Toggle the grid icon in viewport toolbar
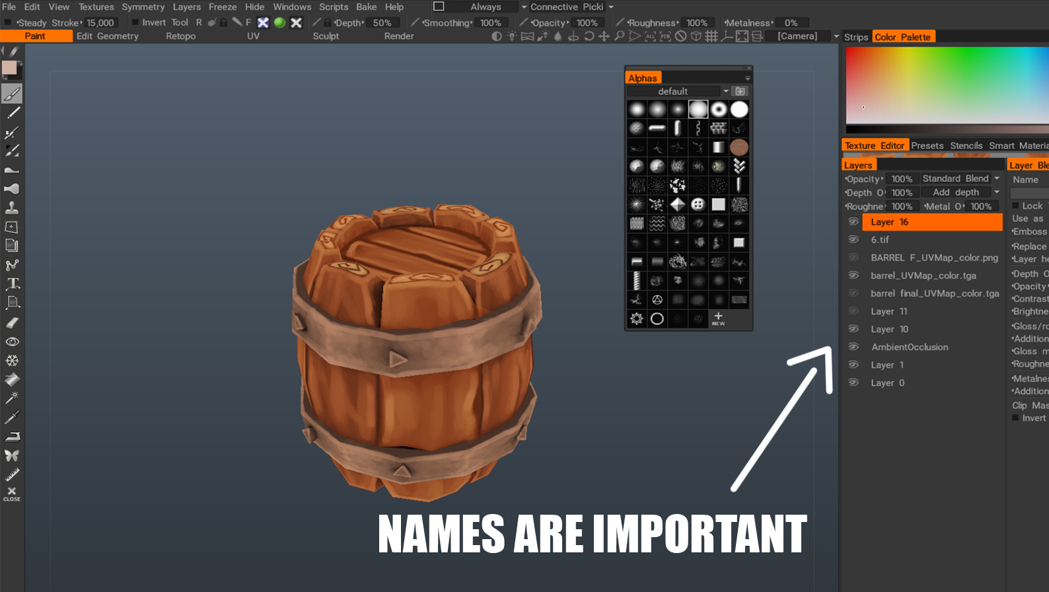 [711, 36]
